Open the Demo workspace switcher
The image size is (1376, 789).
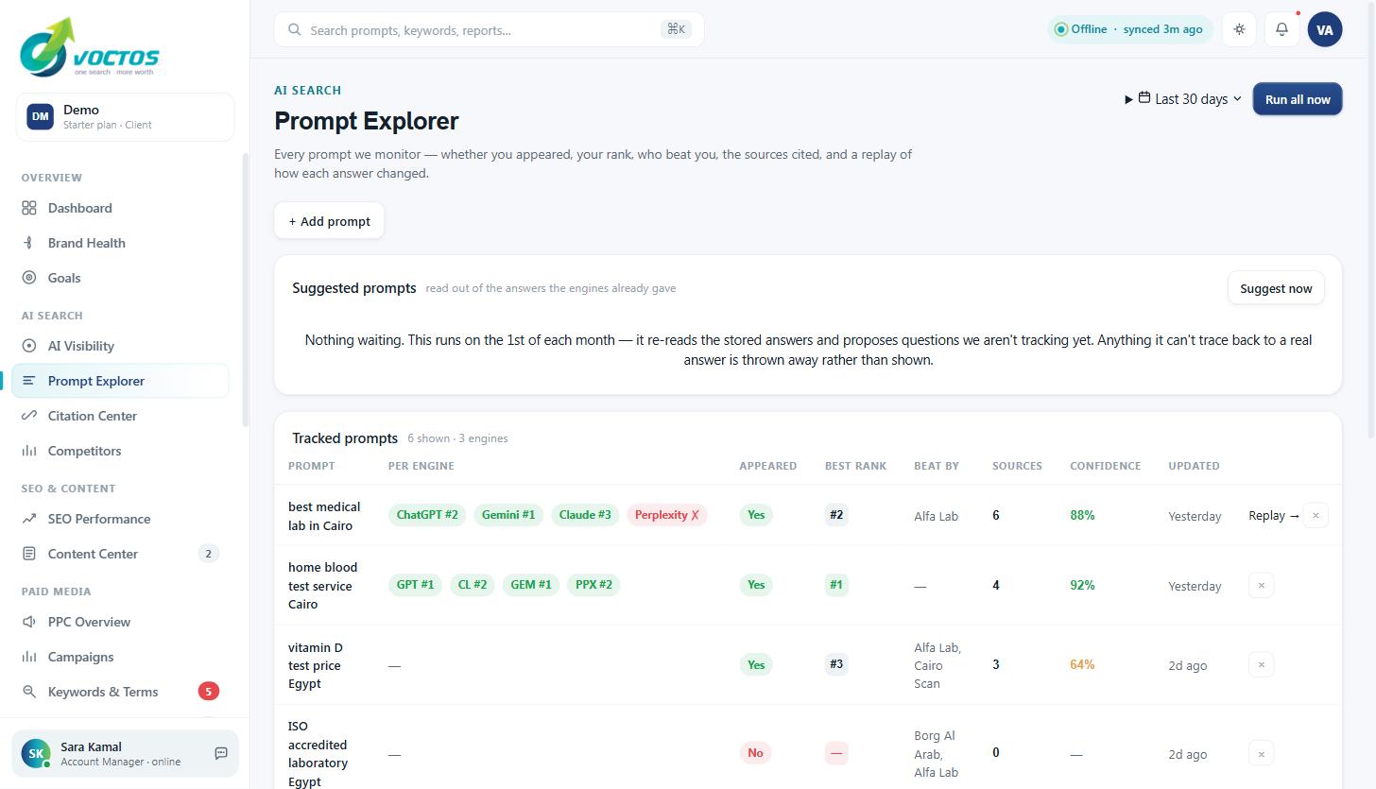[125, 117]
